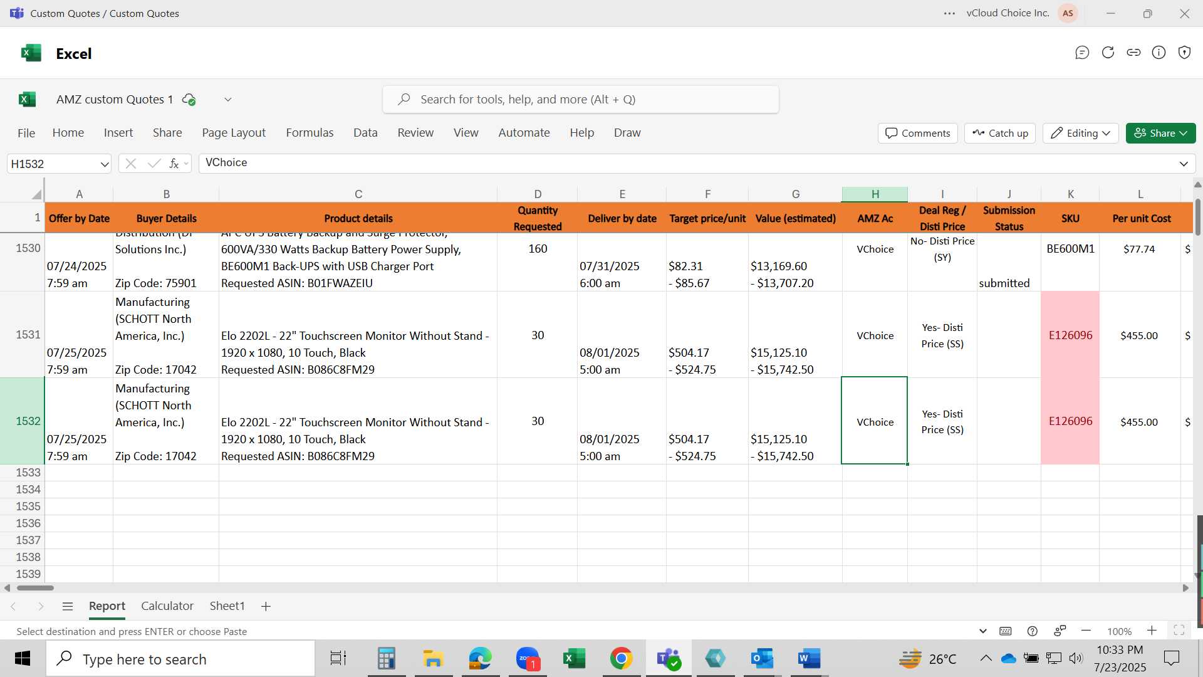This screenshot has width=1203, height=677.
Task: Click the green Excel file icon beside the file name
Action: [27, 99]
